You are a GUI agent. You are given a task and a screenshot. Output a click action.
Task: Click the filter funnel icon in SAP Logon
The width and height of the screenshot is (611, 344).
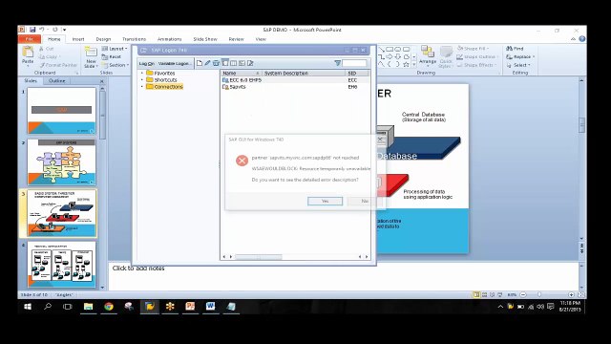(337, 63)
